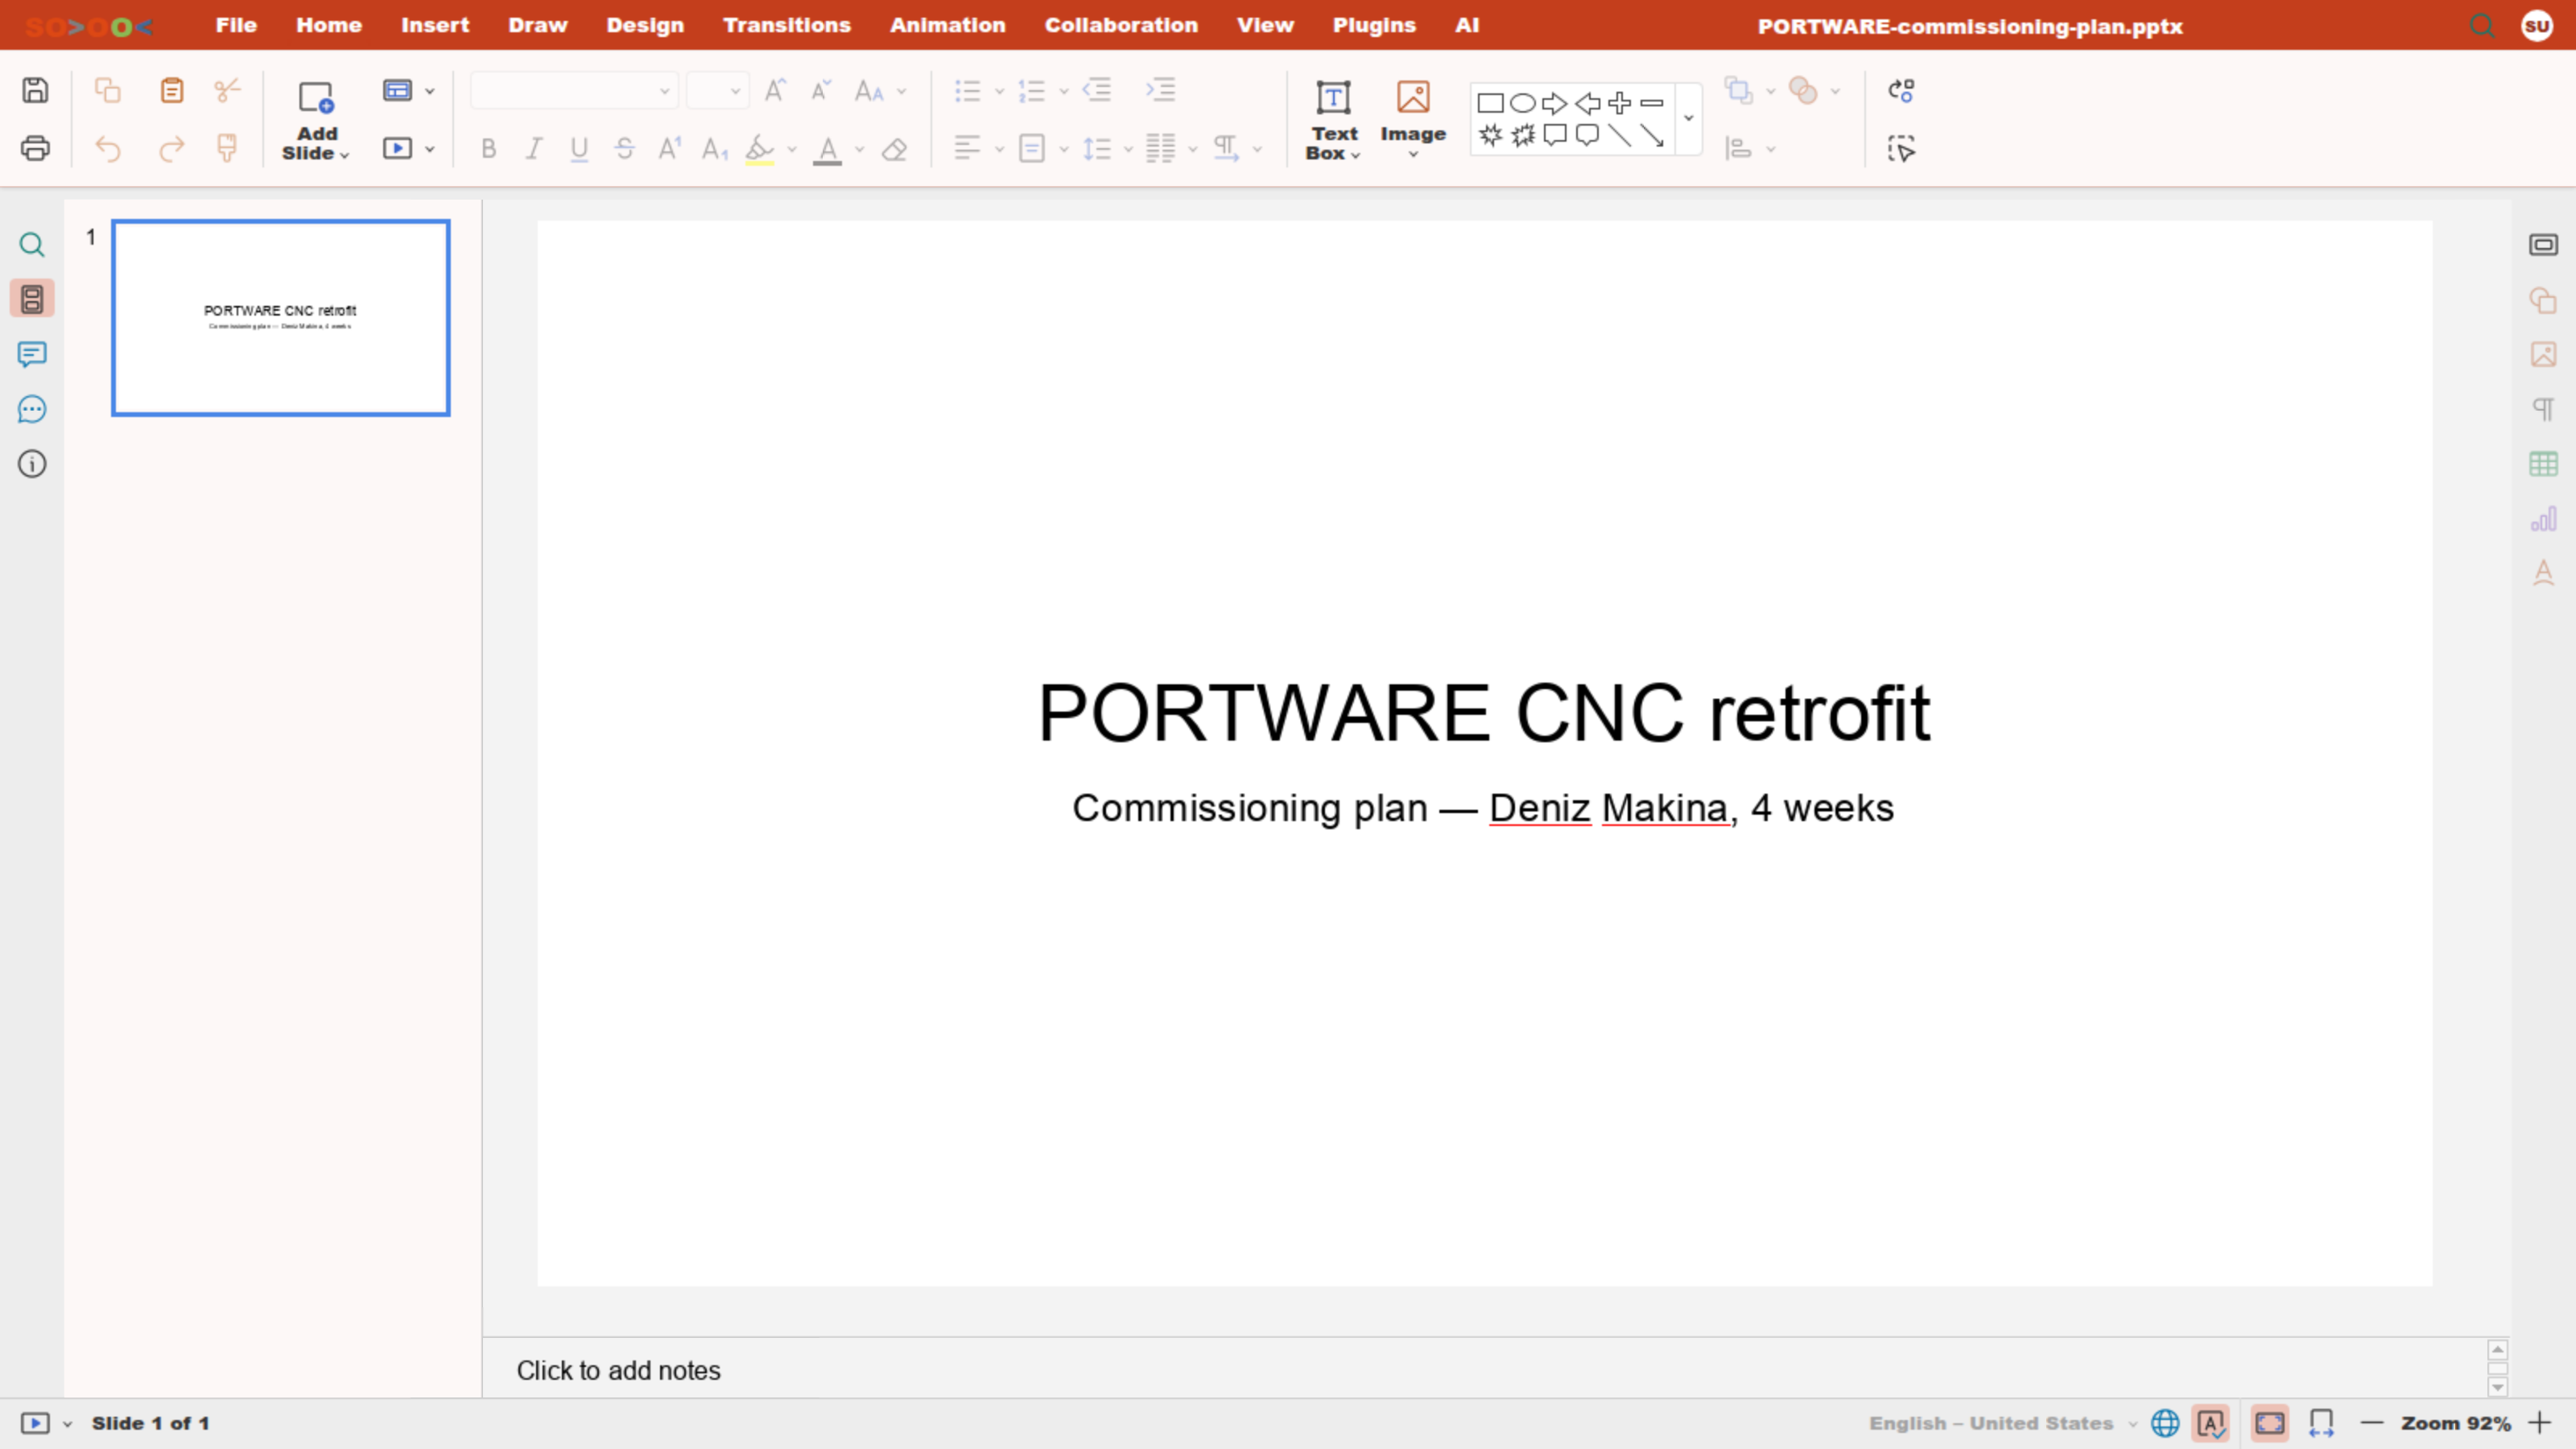Open the Search panel in the left sidebar

32,245
